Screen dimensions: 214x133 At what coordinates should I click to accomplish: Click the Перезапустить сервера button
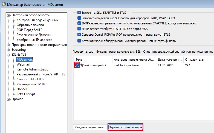[x=125, y=127]
